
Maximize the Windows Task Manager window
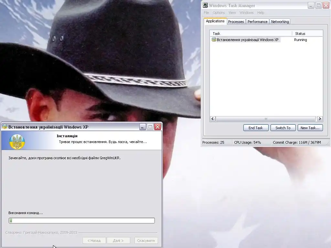(x=318, y=5)
